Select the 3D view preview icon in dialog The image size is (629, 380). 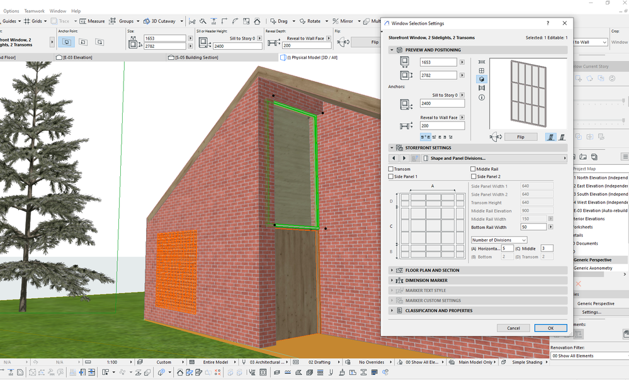tap(482, 79)
